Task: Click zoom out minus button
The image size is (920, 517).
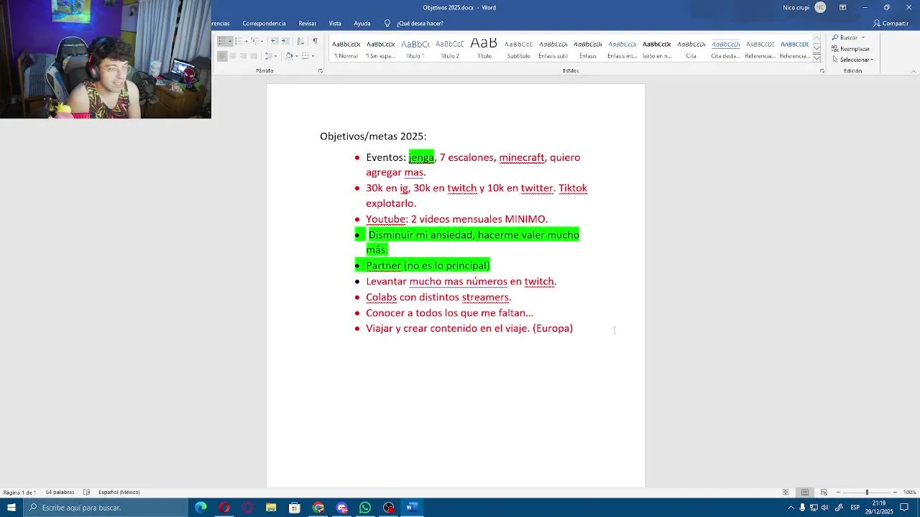Action: coord(838,492)
